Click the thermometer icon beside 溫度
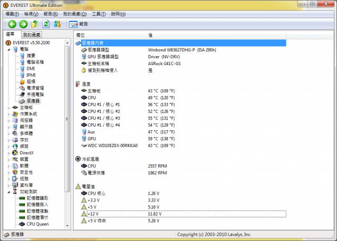The height and width of the screenshot is (241, 337). coord(78,84)
